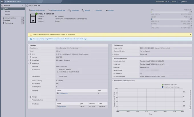194x117 pixels.
Task: Click the Navigator home icon
Action: (2, 5)
